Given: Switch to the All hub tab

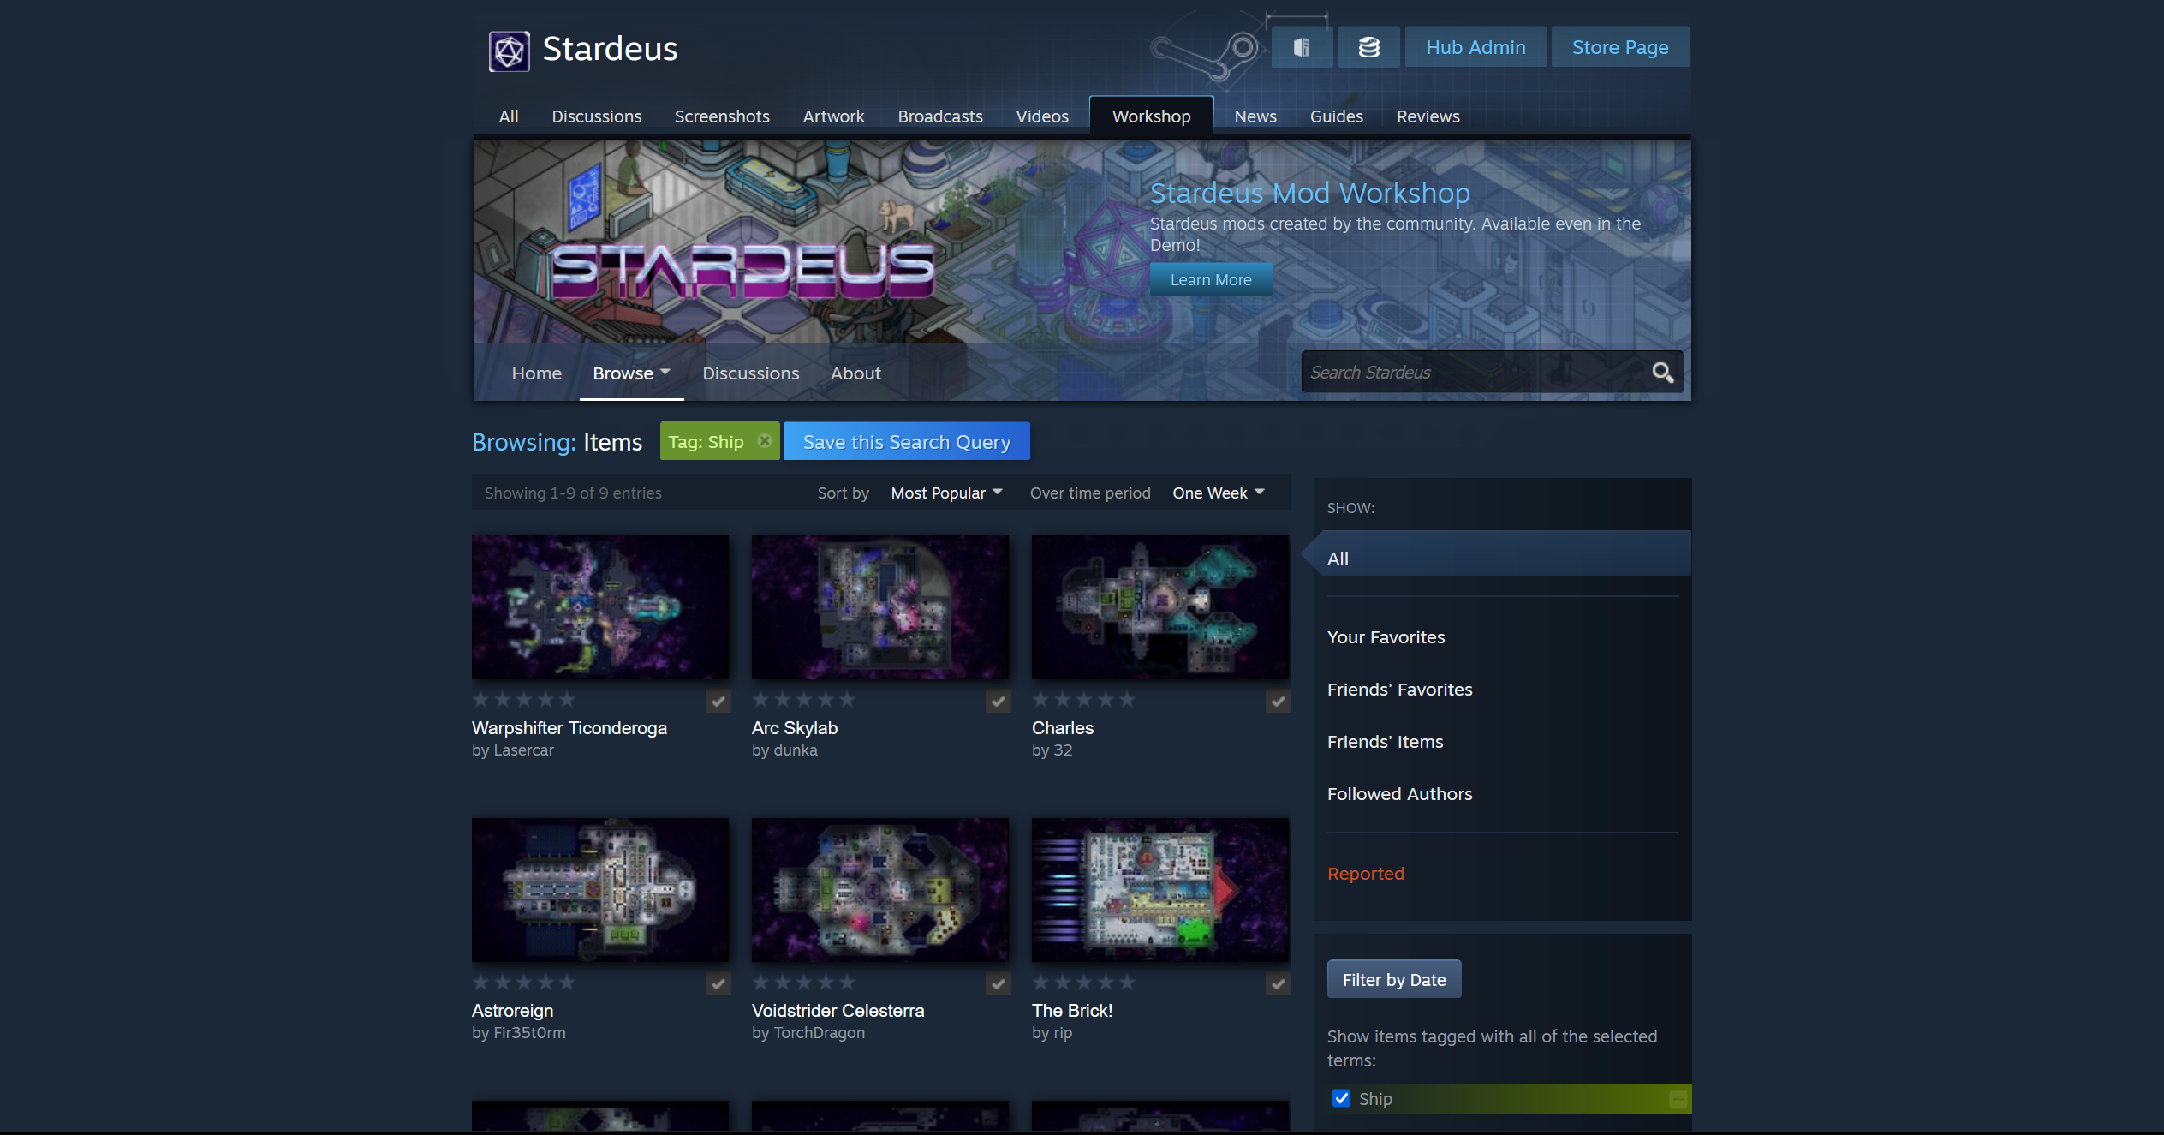Looking at the screenshot, I should 509,116.
